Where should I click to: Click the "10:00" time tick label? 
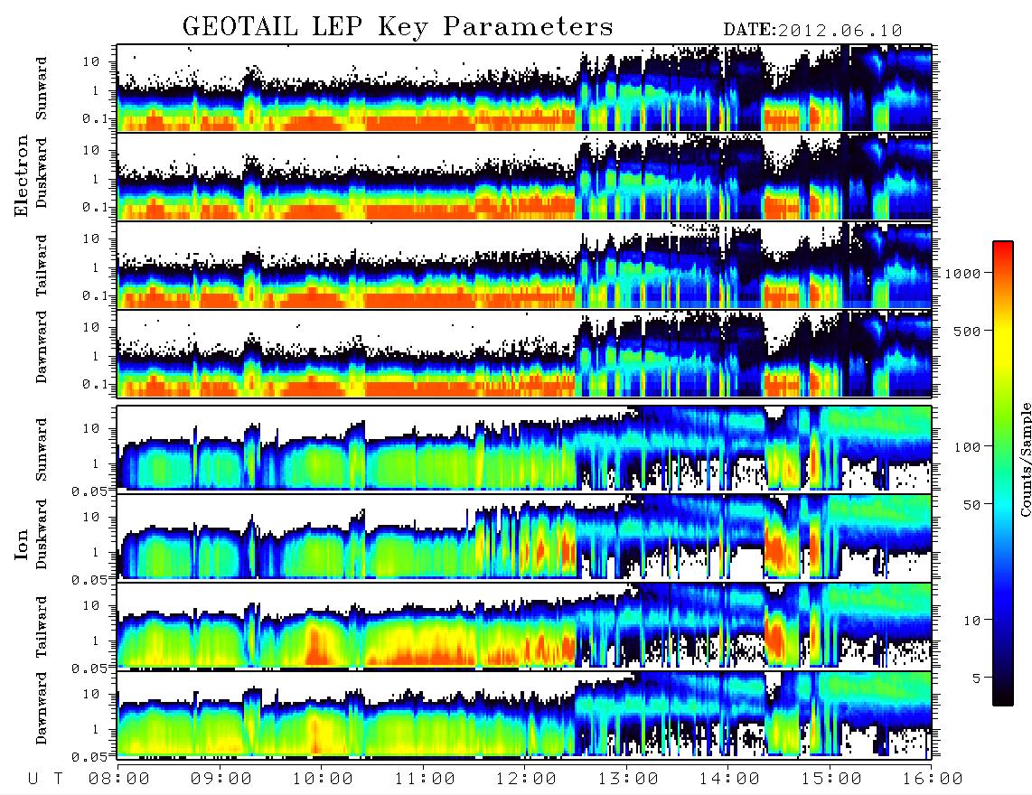tap(323, 779)
